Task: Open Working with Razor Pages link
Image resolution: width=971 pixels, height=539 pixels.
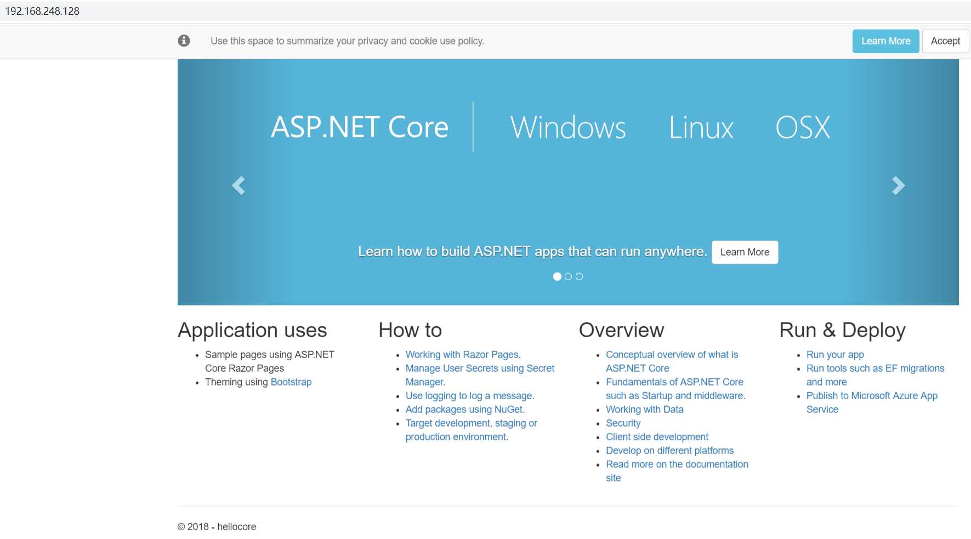Action: click(463, 355)
